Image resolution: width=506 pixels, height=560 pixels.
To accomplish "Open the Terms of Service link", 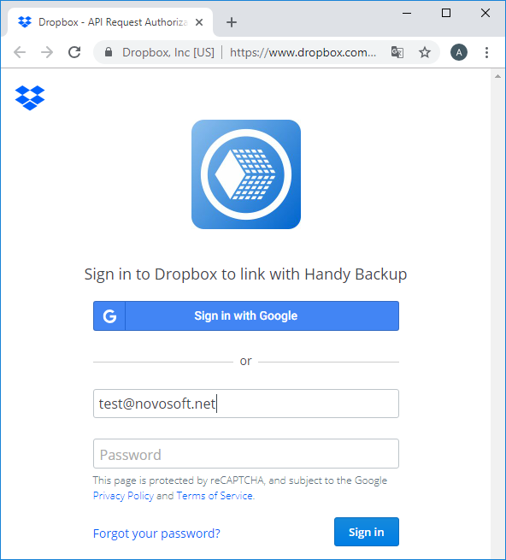I will pos(215,496).
